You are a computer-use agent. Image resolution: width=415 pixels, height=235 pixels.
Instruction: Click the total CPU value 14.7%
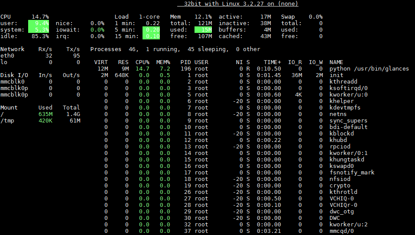coord(40,16)
